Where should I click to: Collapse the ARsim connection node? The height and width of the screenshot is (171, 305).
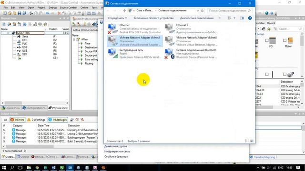(x=74, y=39)
